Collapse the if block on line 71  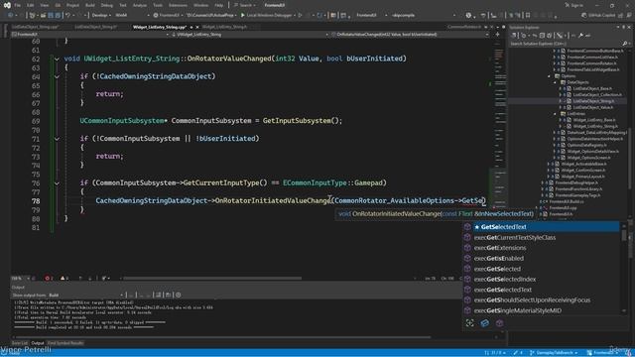pos(57,139)
